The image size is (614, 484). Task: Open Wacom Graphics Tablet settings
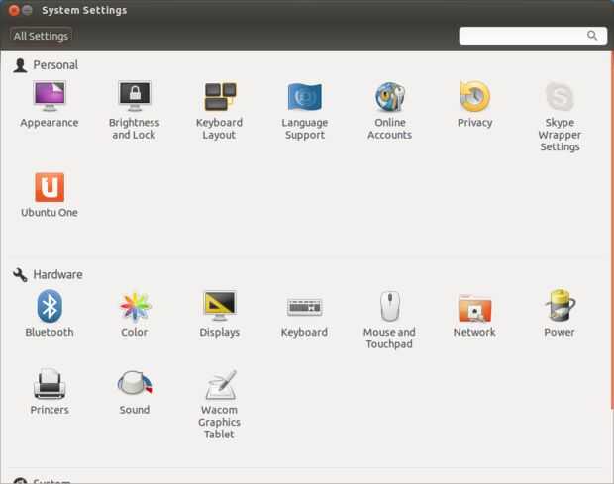click(219, 404)
